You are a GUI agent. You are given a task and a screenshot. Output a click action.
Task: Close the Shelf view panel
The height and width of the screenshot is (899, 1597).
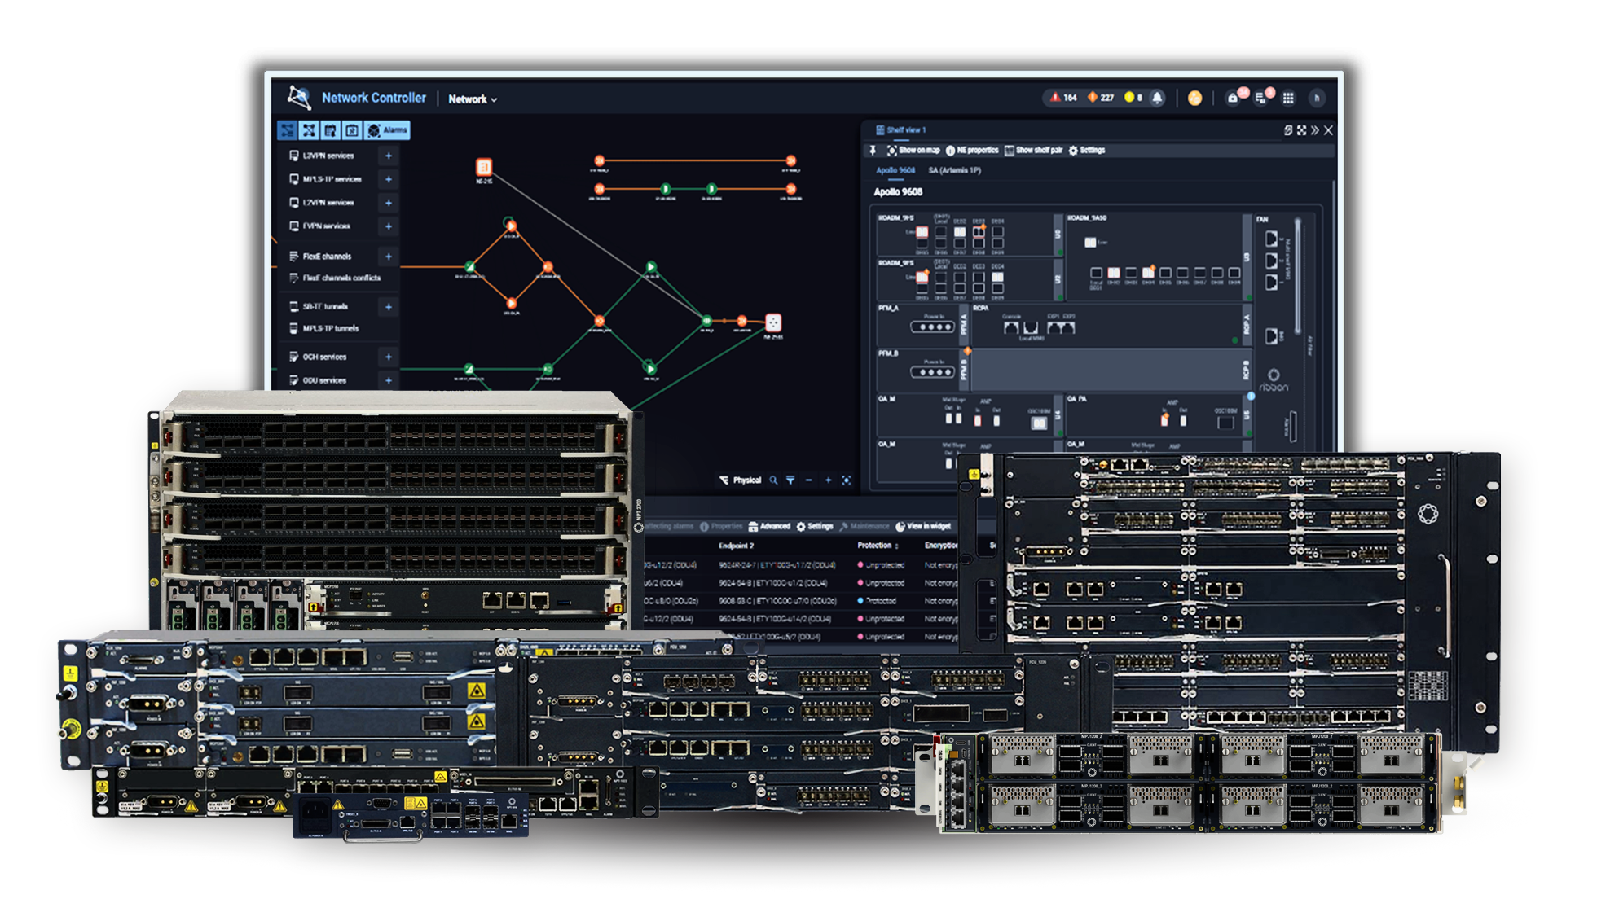(x=1328, y=130)
